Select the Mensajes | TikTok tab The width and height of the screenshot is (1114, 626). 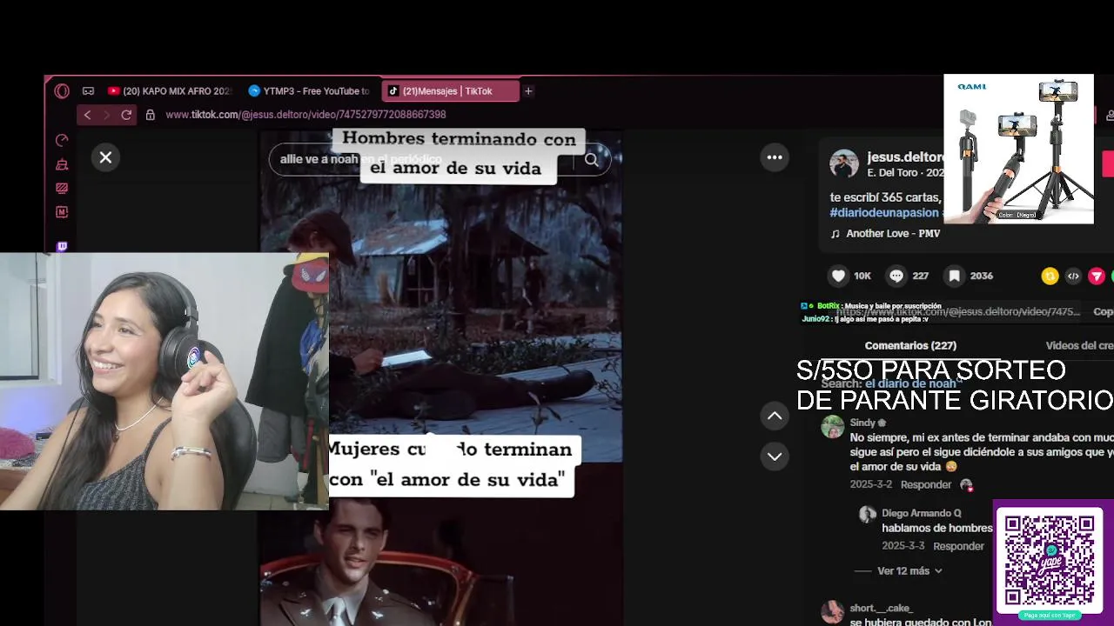coord(450,91)
